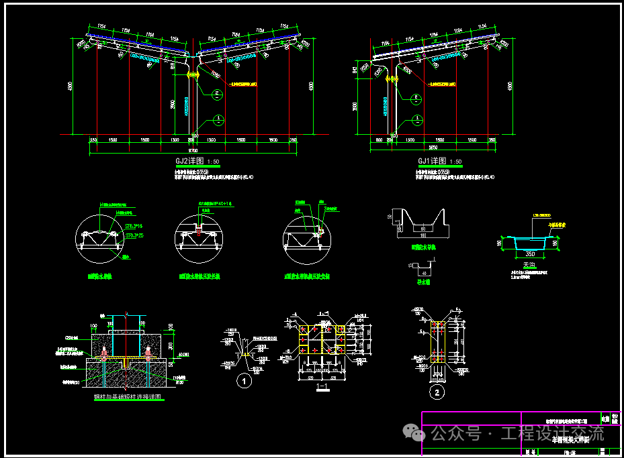Click the 1—1 section label
Viewport: 624px width, 458px height.
tap(322, 388)
